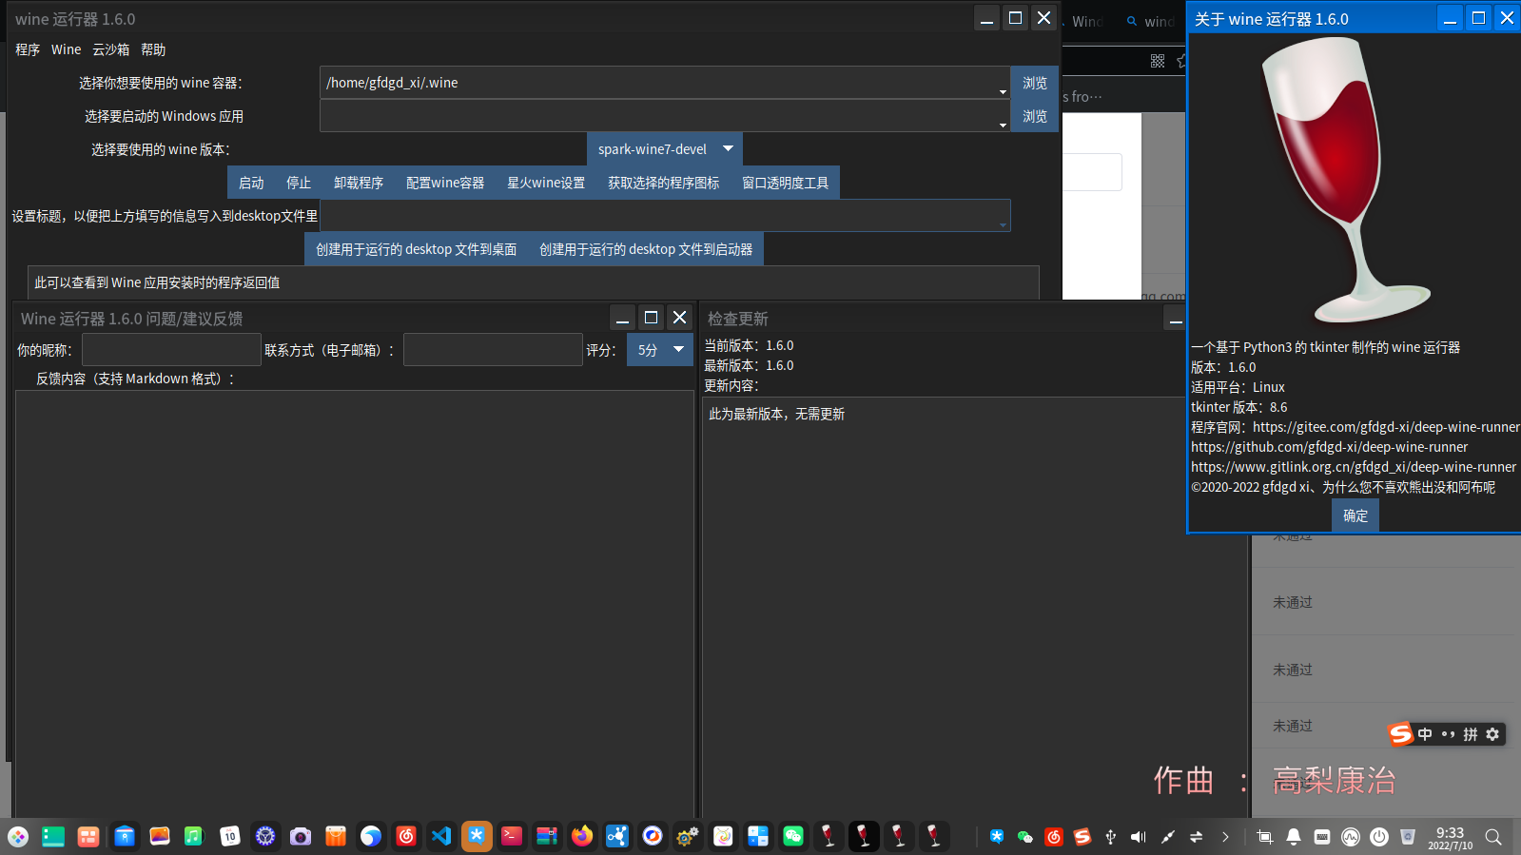
Task: Expand hidden tray icons with the arrow
Action: click(x=1225, y=837)
